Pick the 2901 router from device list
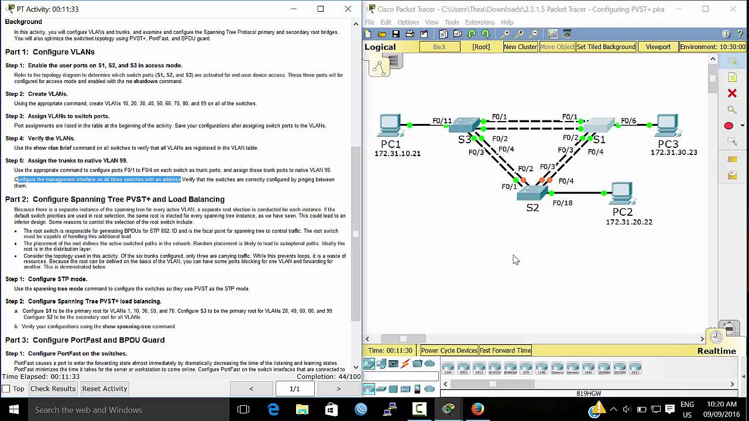 [463, 368]
